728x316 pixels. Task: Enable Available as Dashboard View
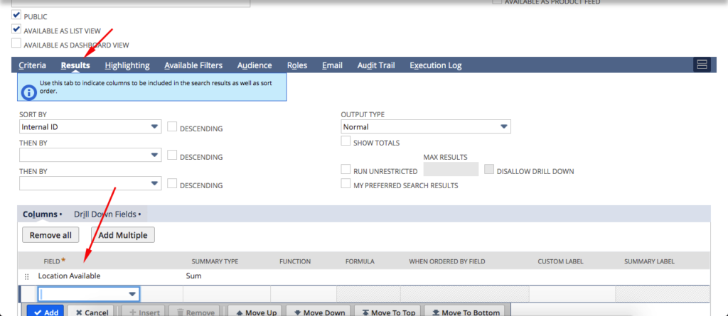point(16,44)
